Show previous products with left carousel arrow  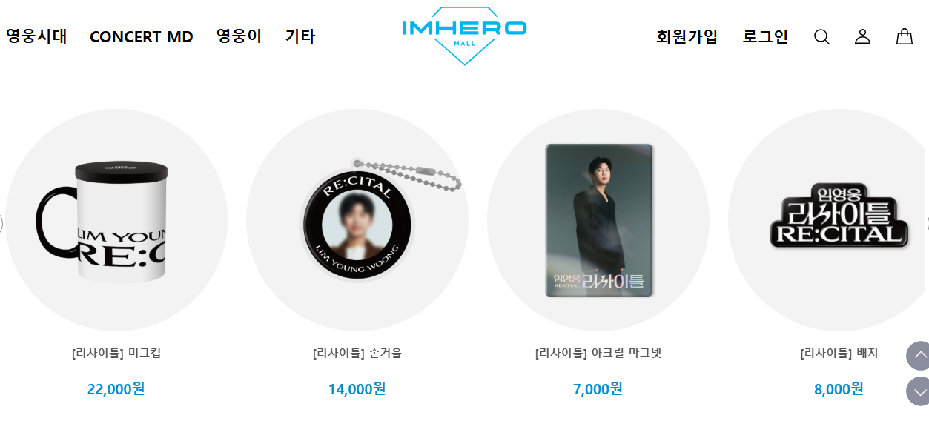[x=1, y=223]
